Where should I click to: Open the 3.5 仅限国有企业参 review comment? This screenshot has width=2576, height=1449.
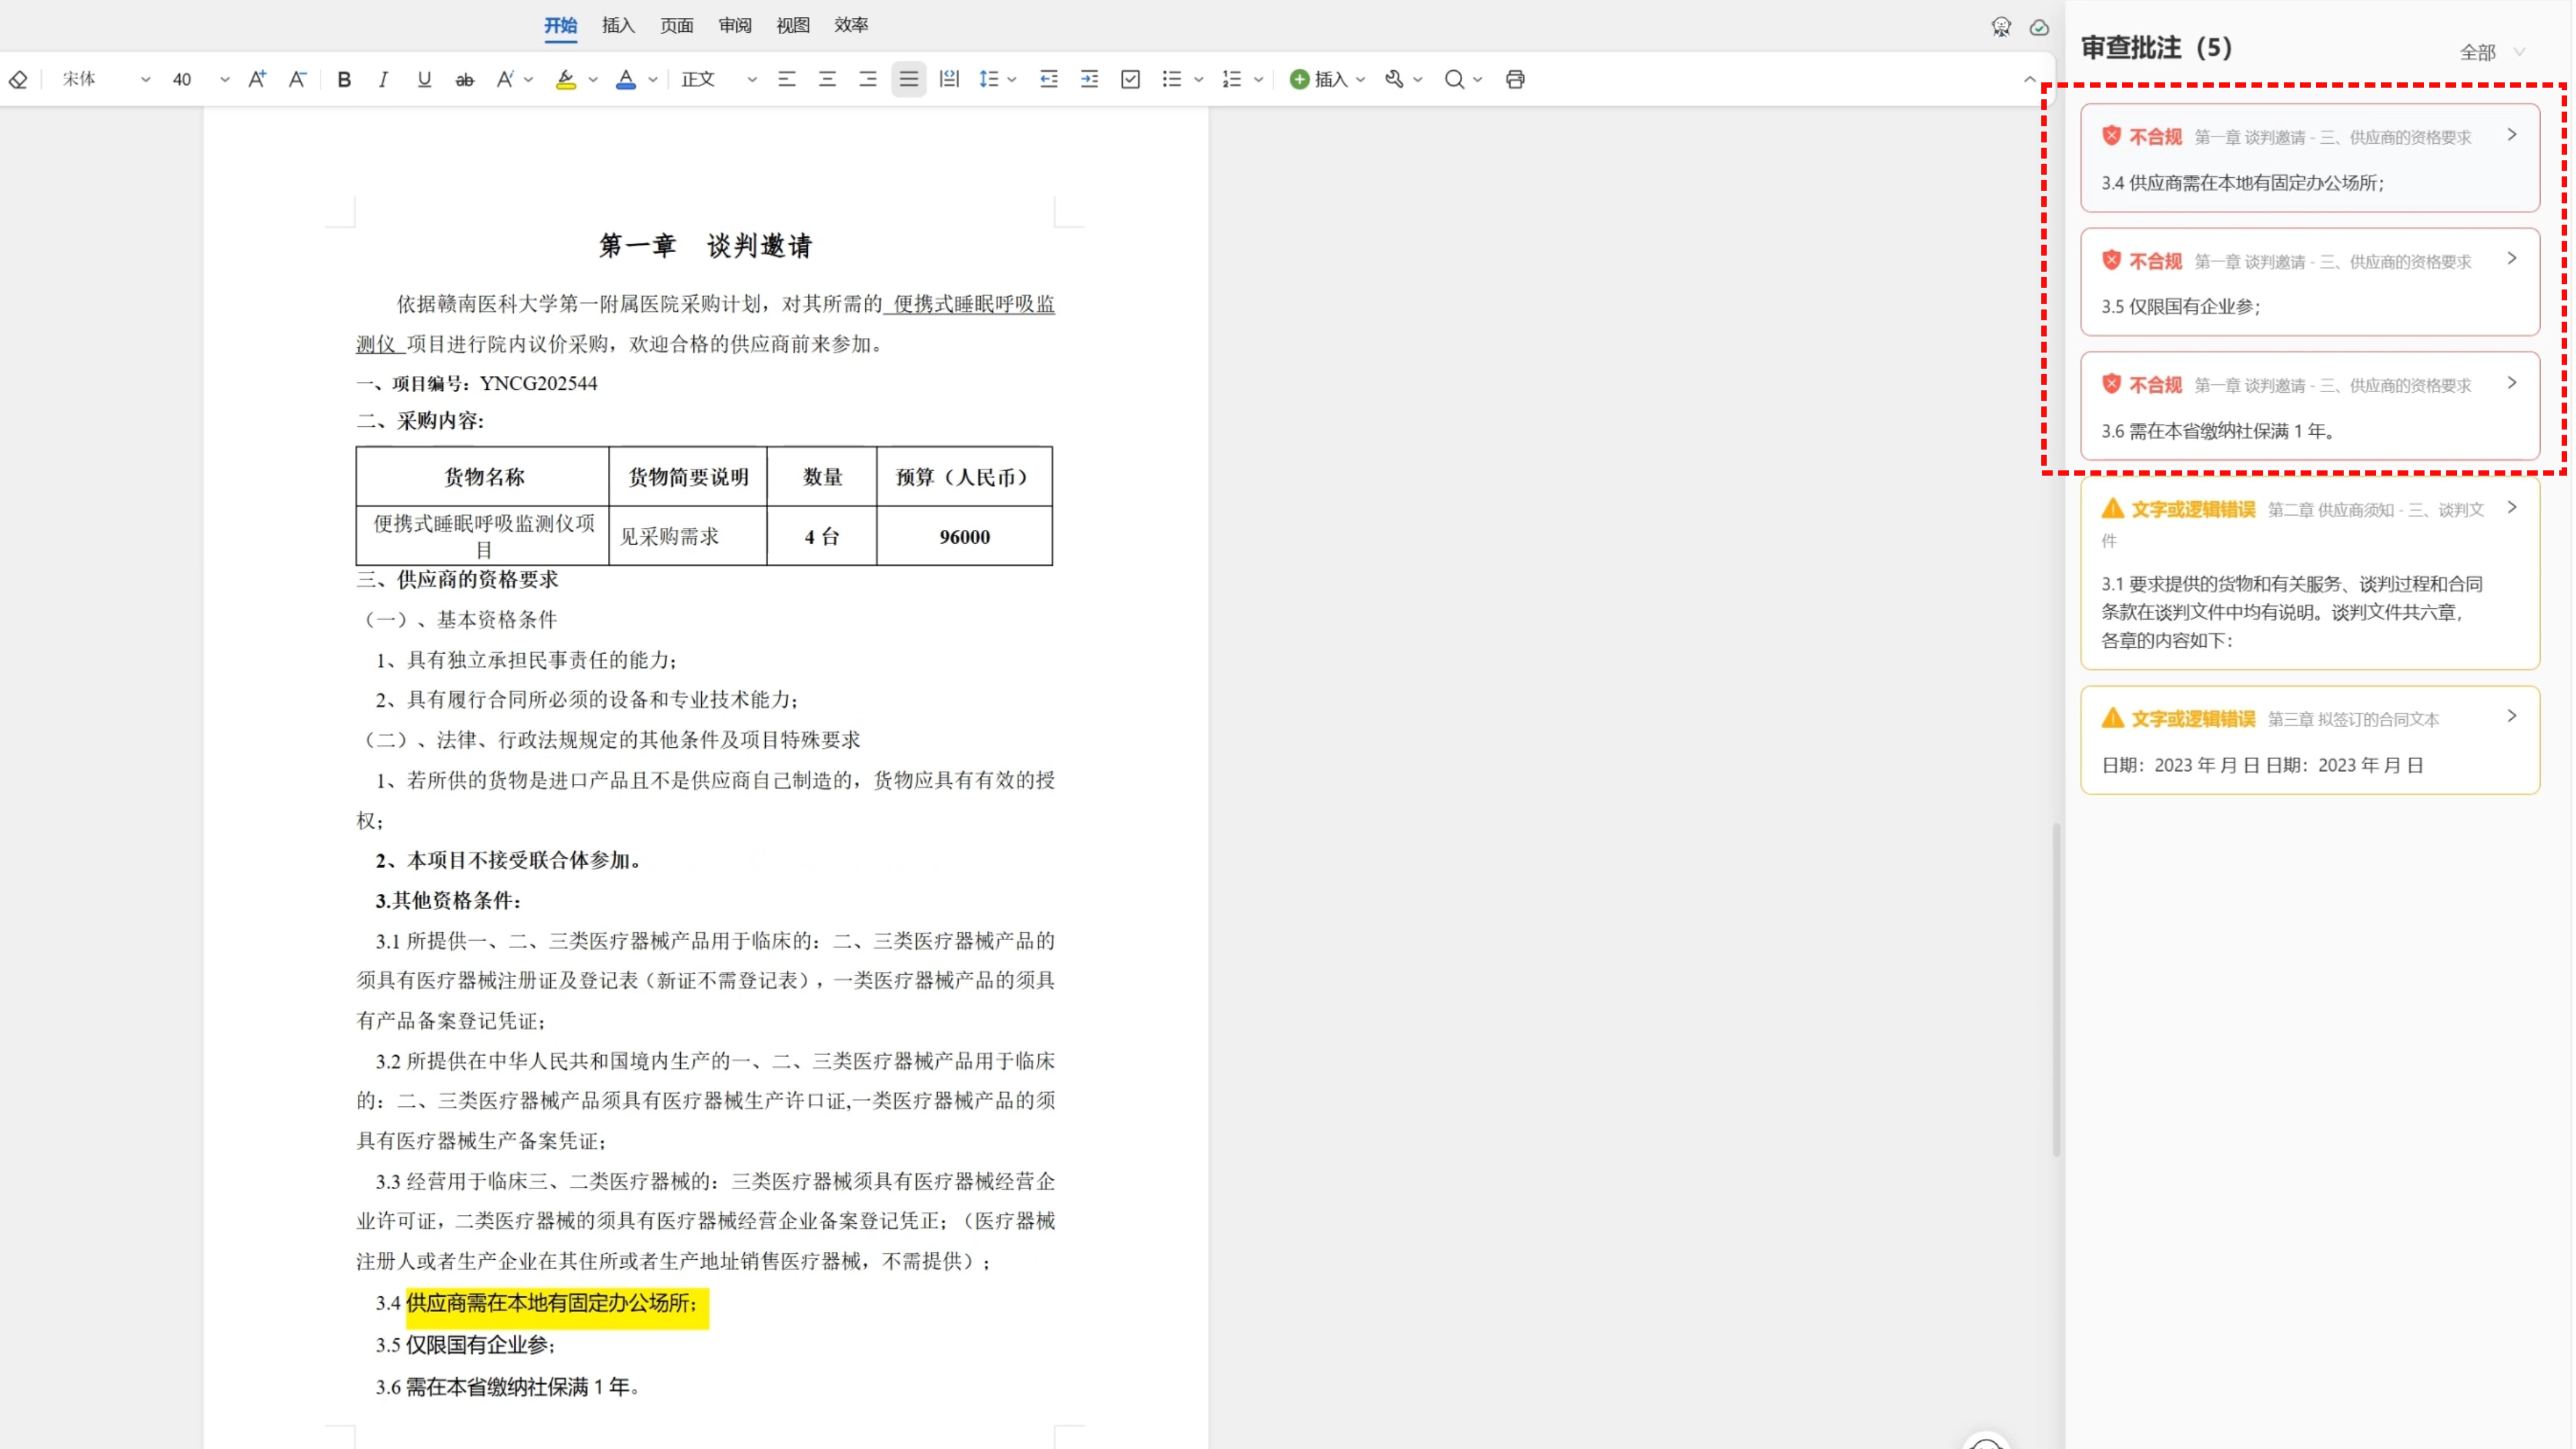(2309, 282)
